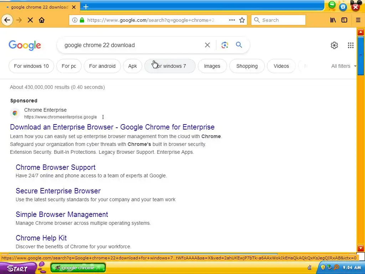Open the Firefox home page
This screenshot has height=274, width=365.
42,20
